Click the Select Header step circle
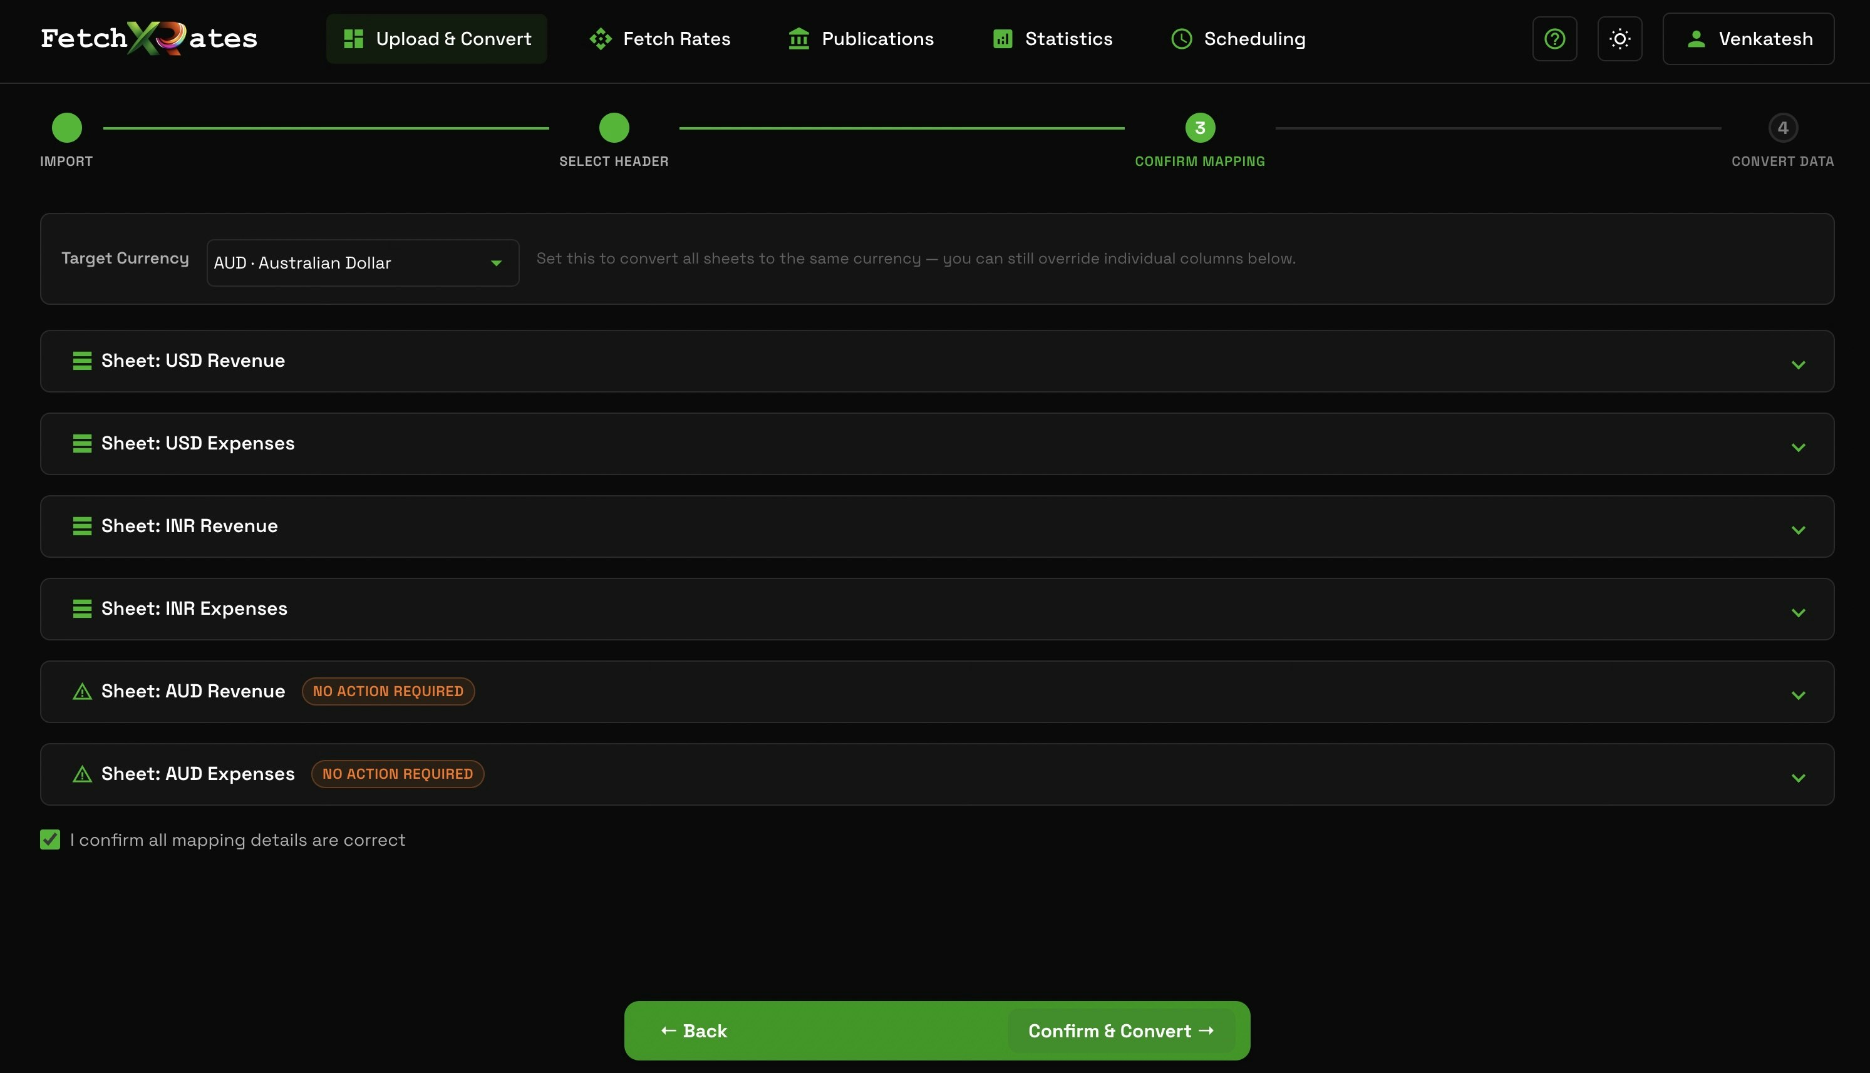Image resolution: width=1870 pixels, height=1073 pixels. pos(614,128)
